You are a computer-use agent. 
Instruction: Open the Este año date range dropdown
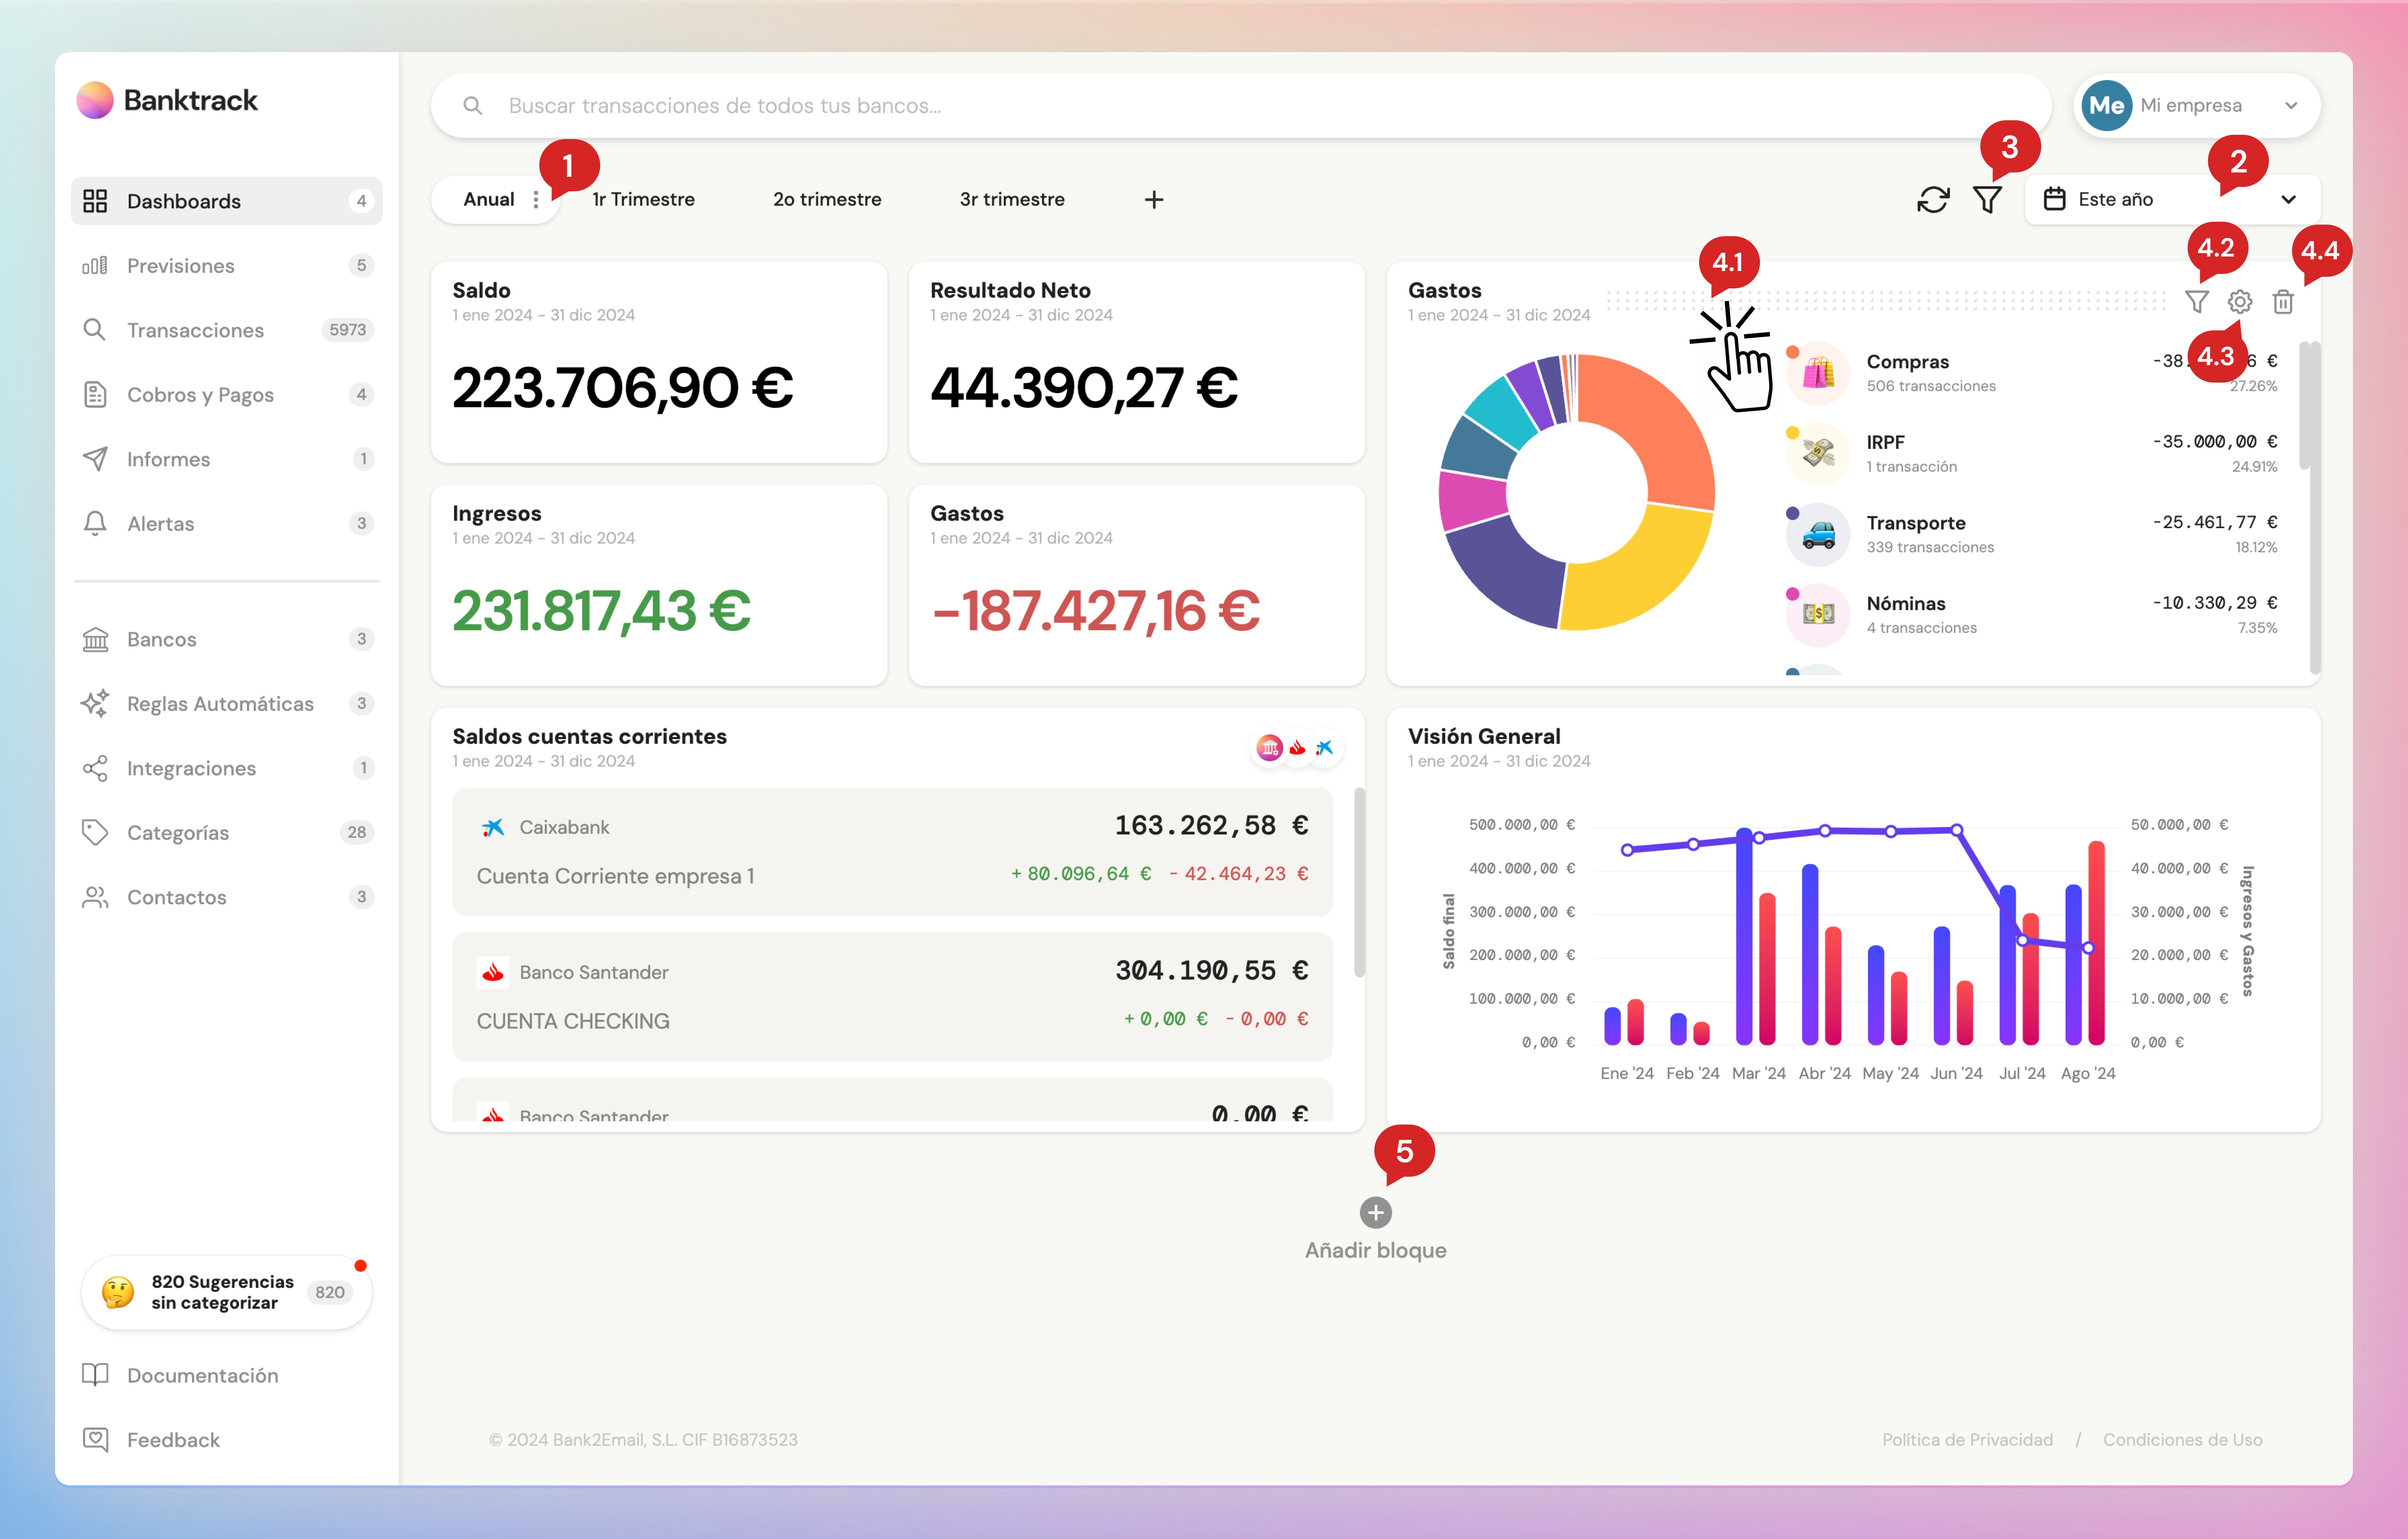click(x=2170, y=199)
